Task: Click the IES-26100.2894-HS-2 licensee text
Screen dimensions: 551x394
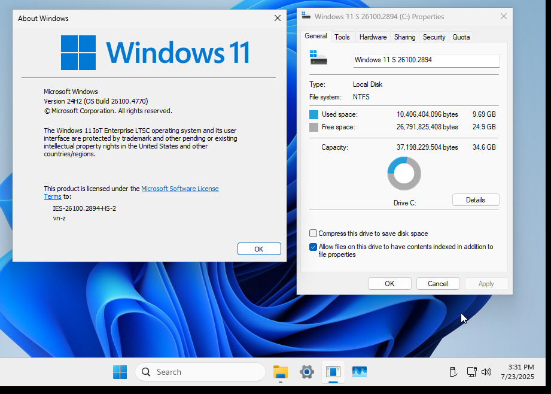Action: point(84,208)
